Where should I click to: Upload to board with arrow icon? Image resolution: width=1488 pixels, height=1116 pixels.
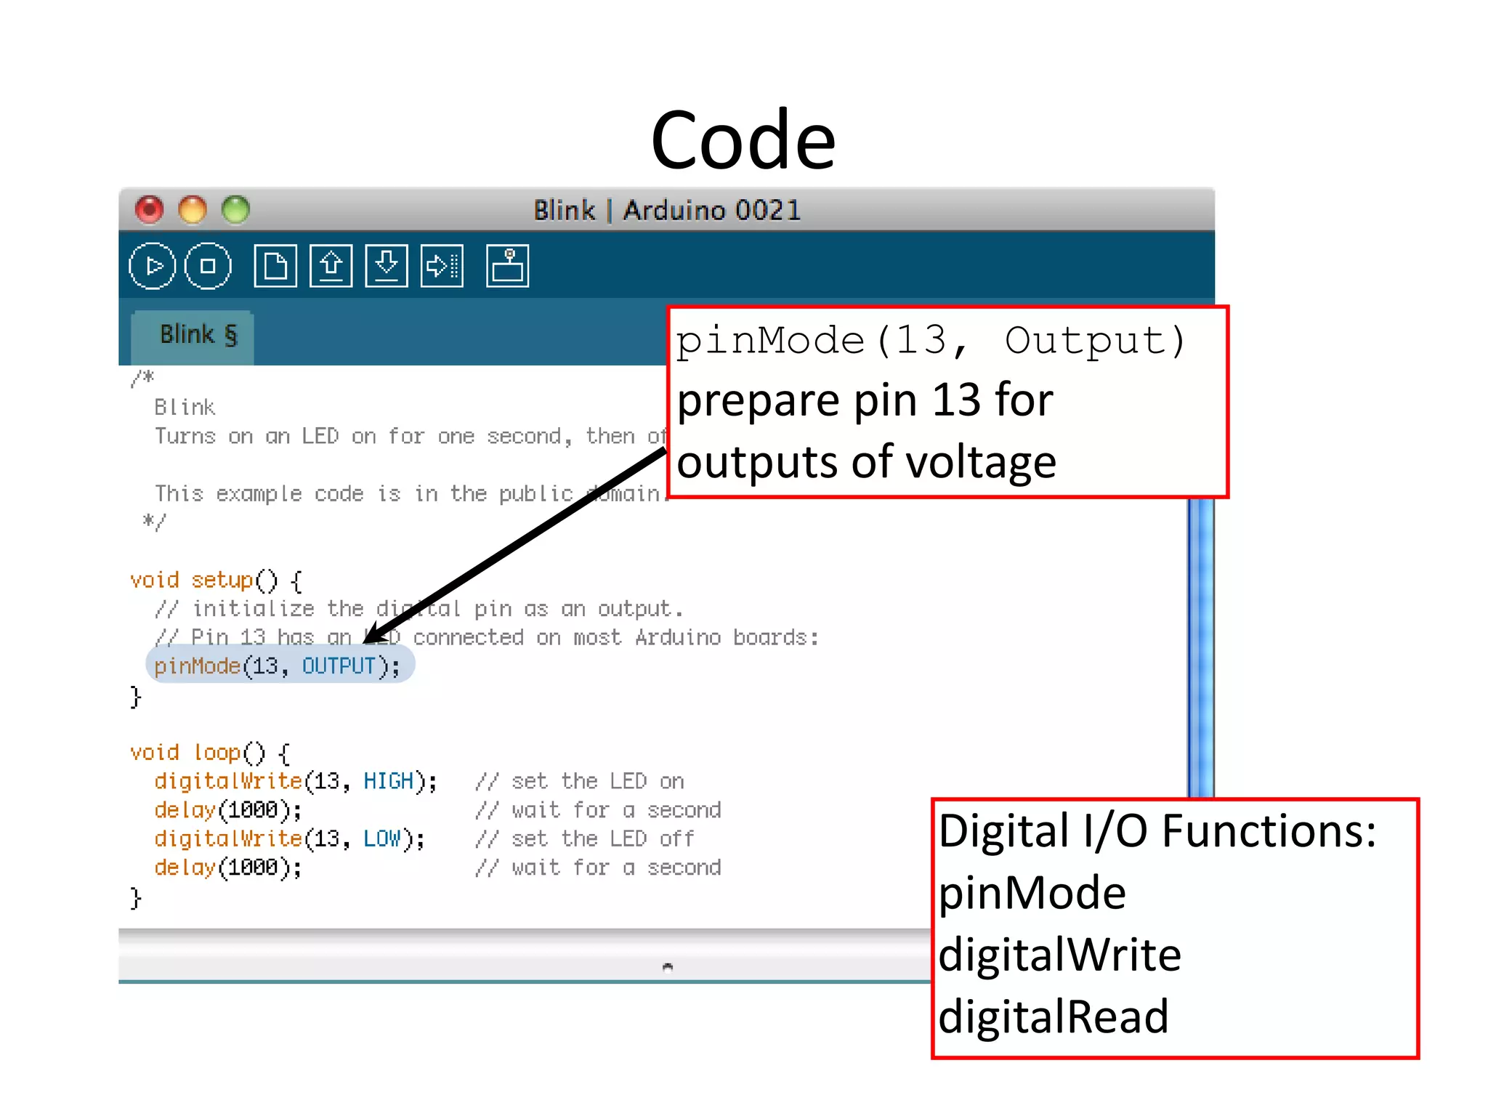coord(442,266)
